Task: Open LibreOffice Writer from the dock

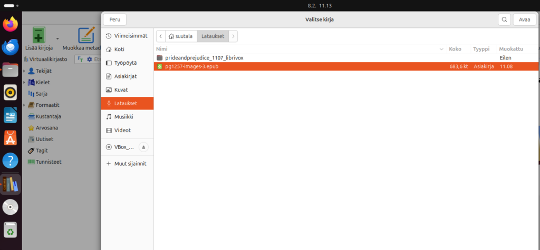Action: point(11,115)
